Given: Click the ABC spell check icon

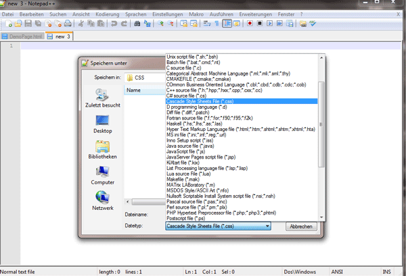Looking at the screenshot, I should [x=313, y=24].
